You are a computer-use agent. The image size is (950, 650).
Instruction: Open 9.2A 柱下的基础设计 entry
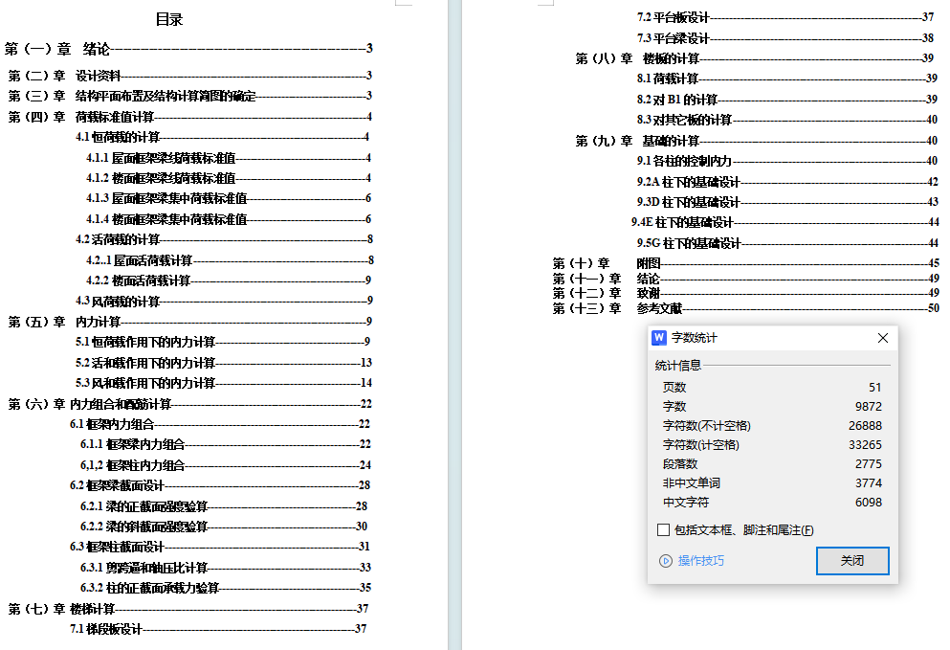click(x=689, y=182)
